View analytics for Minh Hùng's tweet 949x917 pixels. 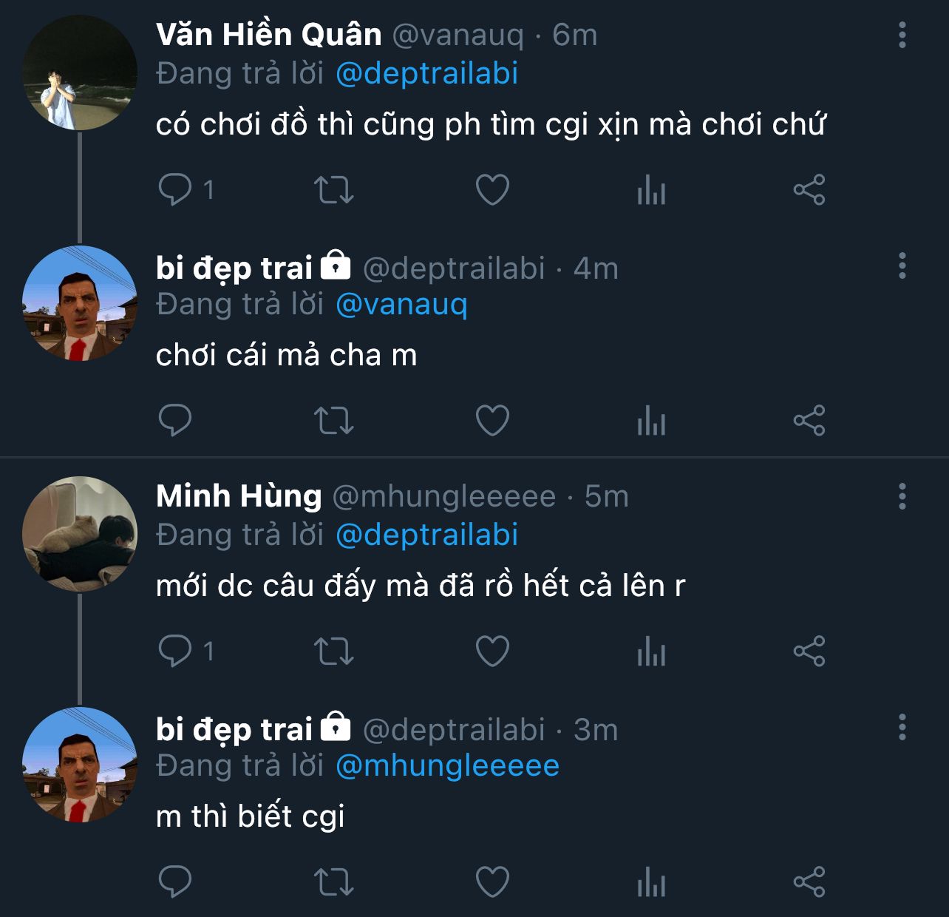click(651, 651)
